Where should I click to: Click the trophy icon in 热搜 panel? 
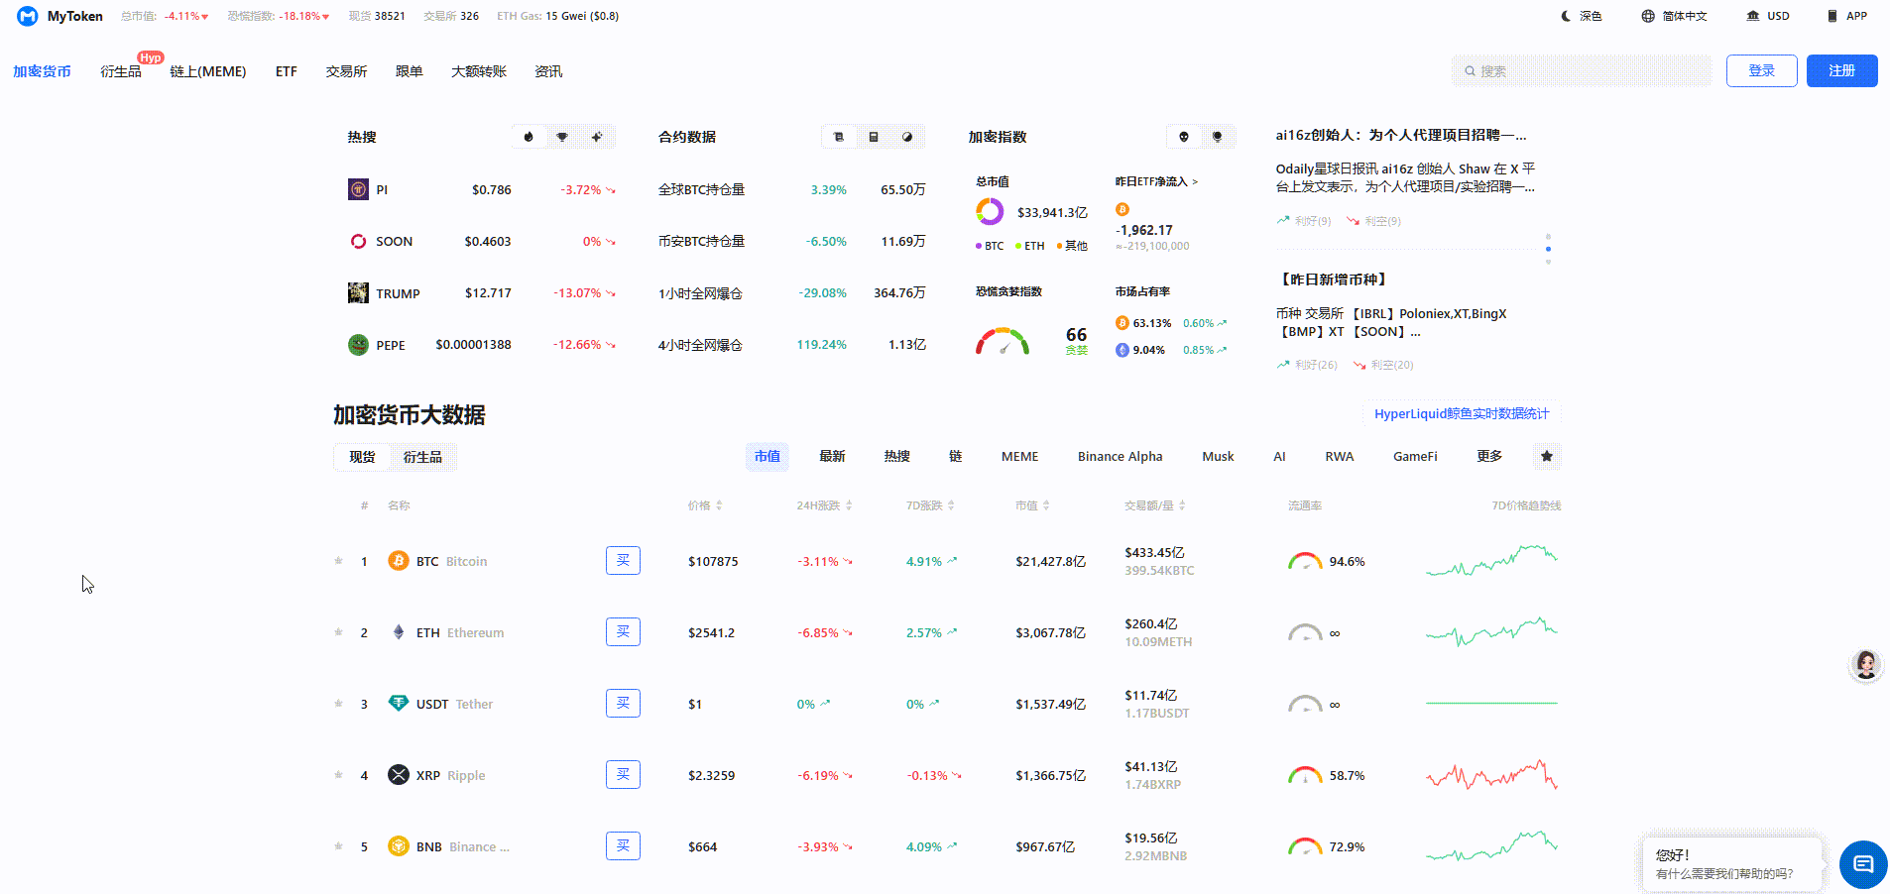click(562, 137)
